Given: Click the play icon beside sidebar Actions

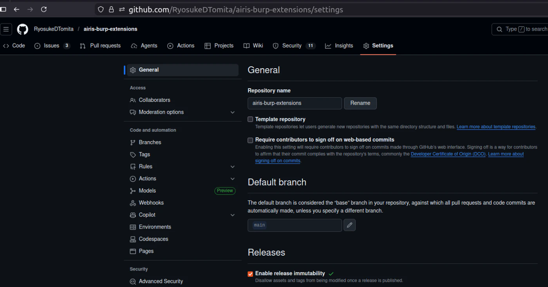Looking at the screenshot, I should pos(133,179).
